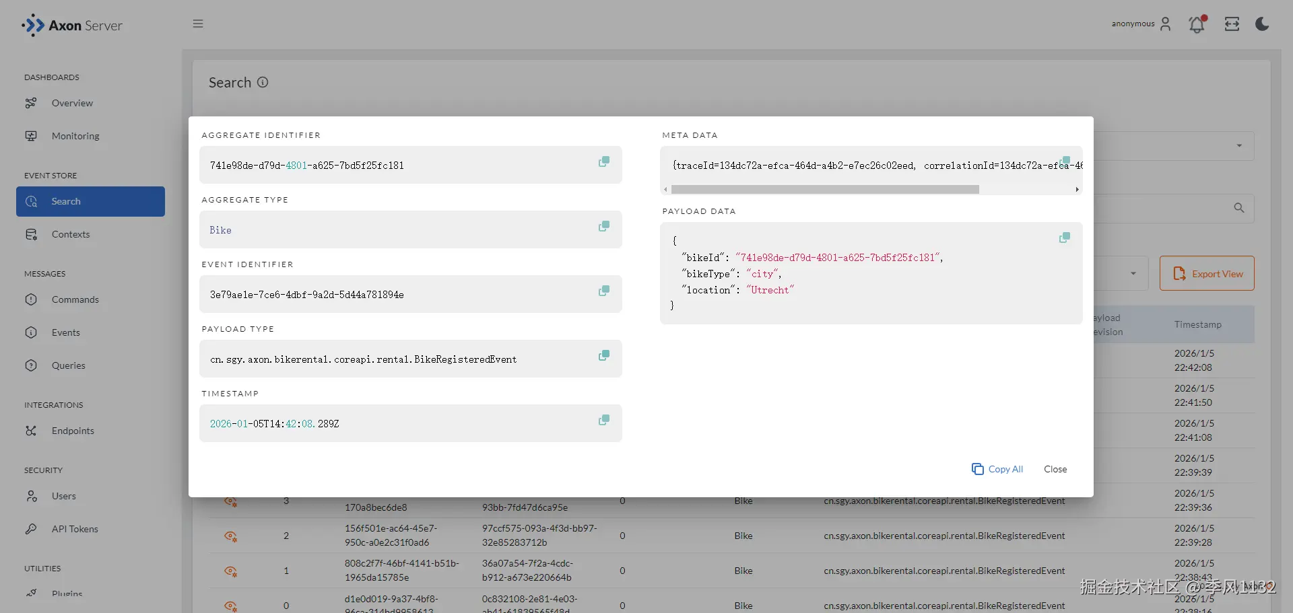Viewport: 1293px width, 613px height.
Task: Click the Copy All button
Action: [997, 469]
